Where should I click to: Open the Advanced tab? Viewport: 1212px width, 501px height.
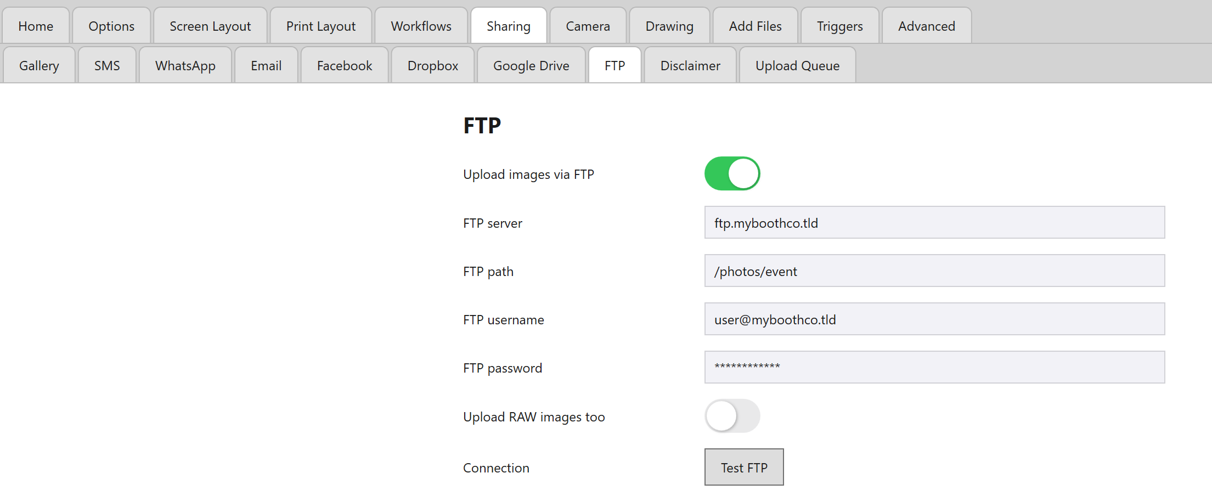pyautogui.click(x=927, y=26)
